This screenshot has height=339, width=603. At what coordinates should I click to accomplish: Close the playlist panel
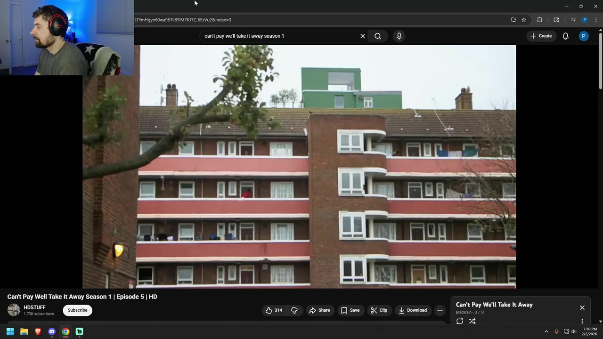[x=582, y=307]
